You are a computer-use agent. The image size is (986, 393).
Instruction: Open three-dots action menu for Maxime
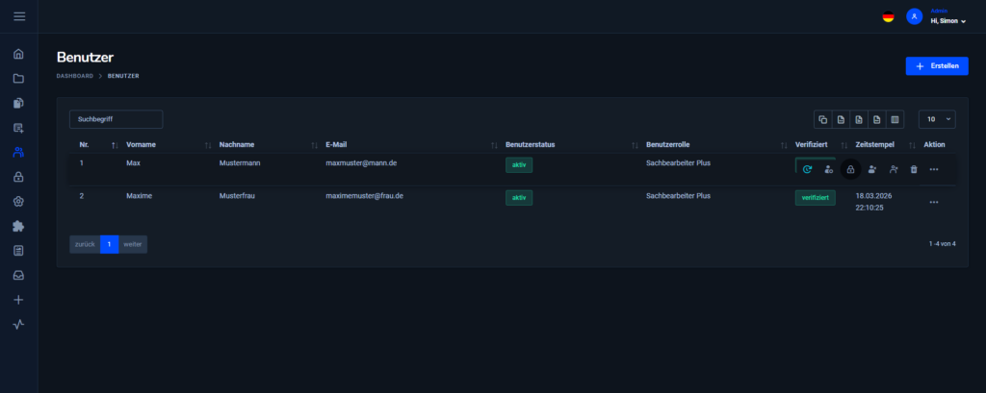tap(934, 202)
